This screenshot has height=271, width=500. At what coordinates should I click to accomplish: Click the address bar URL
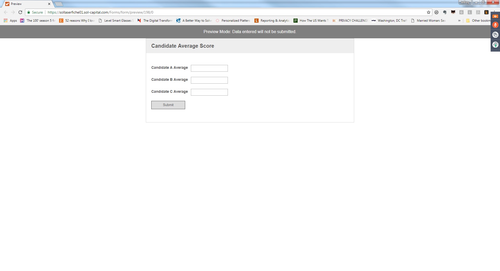[x=101, y=12]
